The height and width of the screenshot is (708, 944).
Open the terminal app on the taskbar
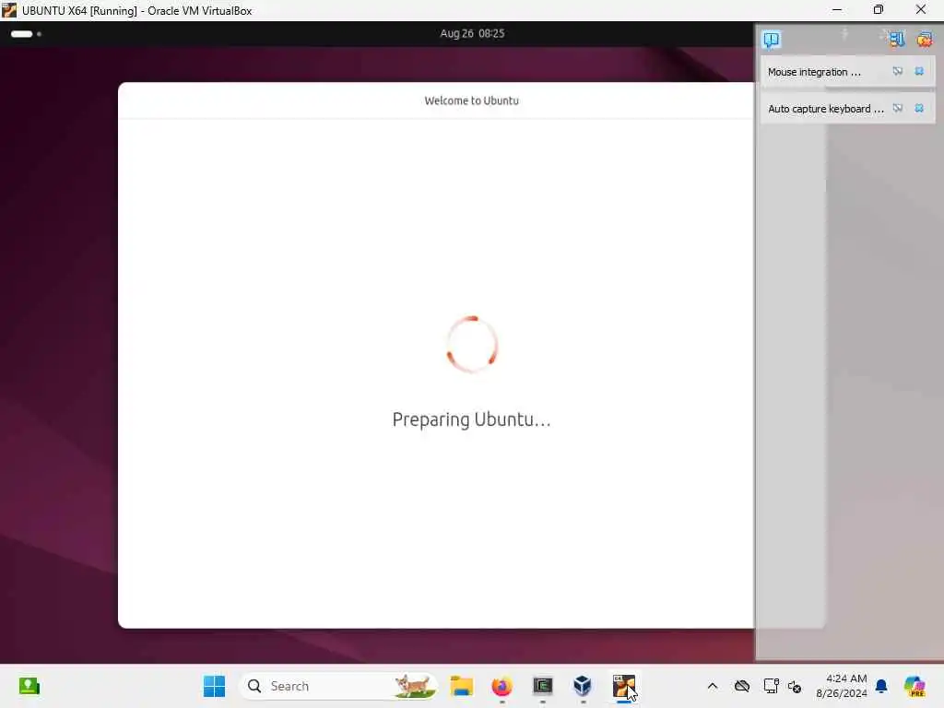coord(542,686)
